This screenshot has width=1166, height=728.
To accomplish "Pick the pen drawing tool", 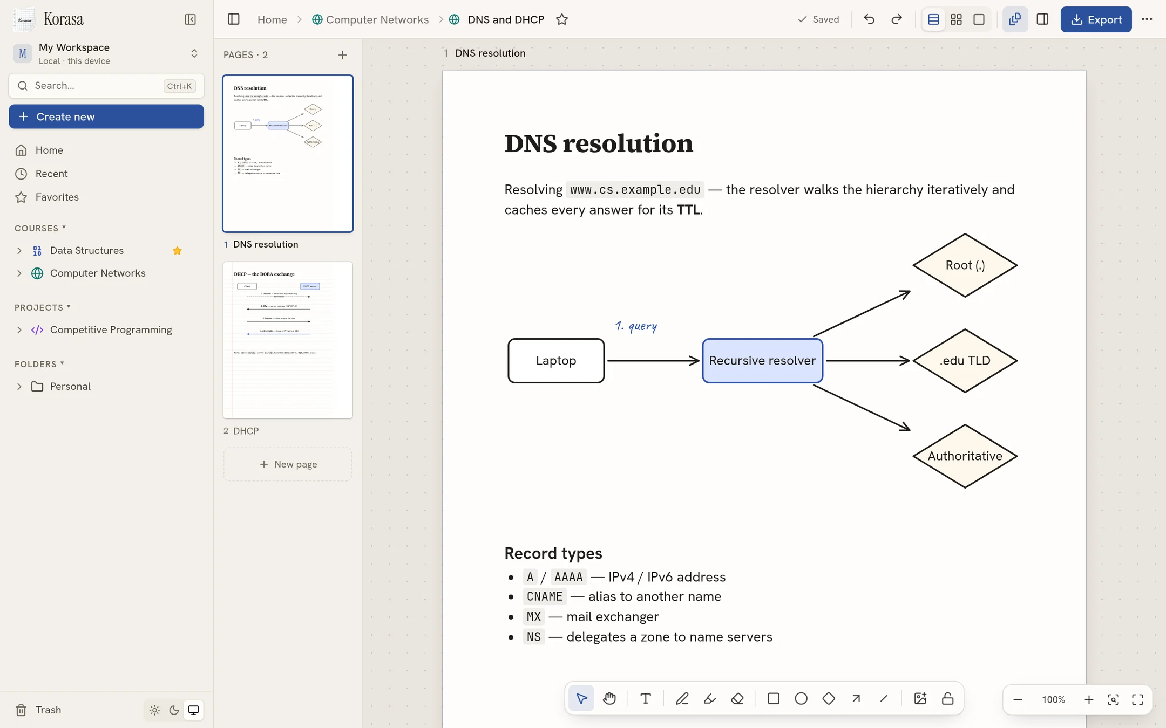I will coord(682,699).
